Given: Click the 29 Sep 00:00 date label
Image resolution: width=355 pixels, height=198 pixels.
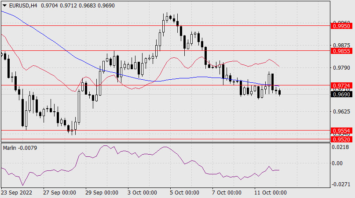Looking at the screenshot, I should click(x=102, y=193).
